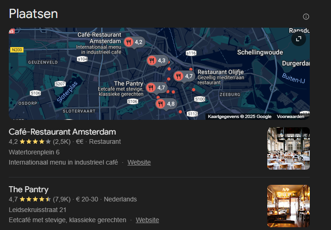Select the 4,7 pin beside Restaurant Olijfje
The image size is (331, 230).
(x=184, y=76)
